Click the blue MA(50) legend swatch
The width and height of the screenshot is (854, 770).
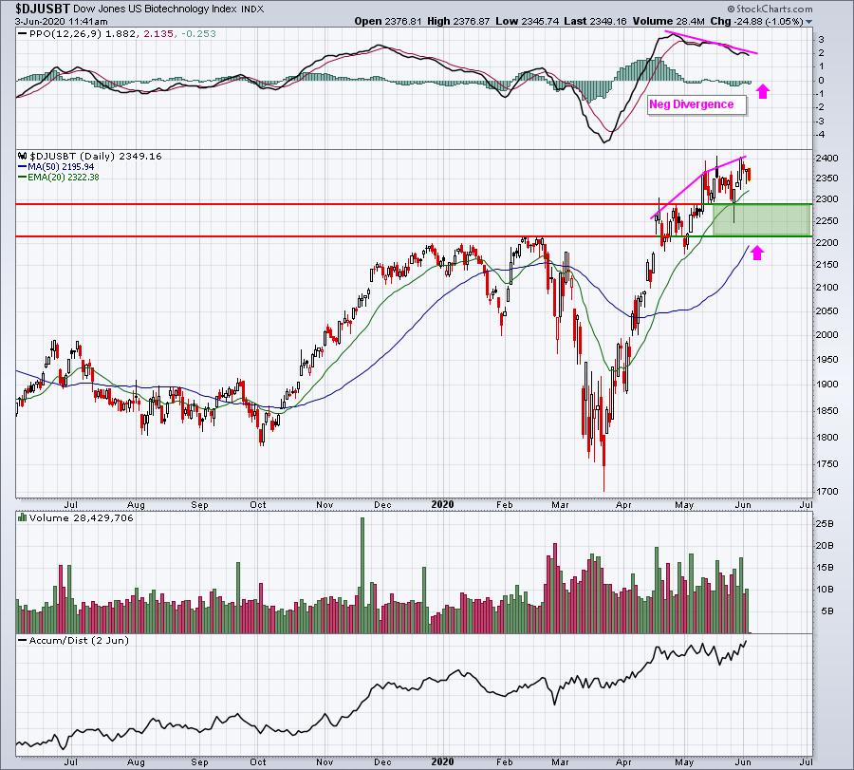tap(23, 167)
